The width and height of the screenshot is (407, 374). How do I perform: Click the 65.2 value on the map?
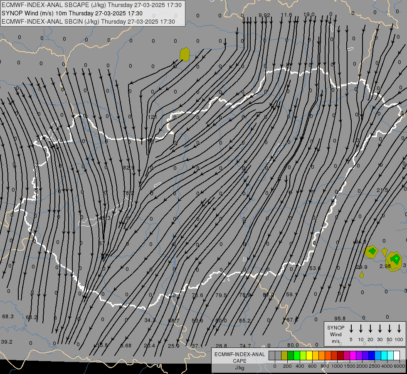coord(32,317)
